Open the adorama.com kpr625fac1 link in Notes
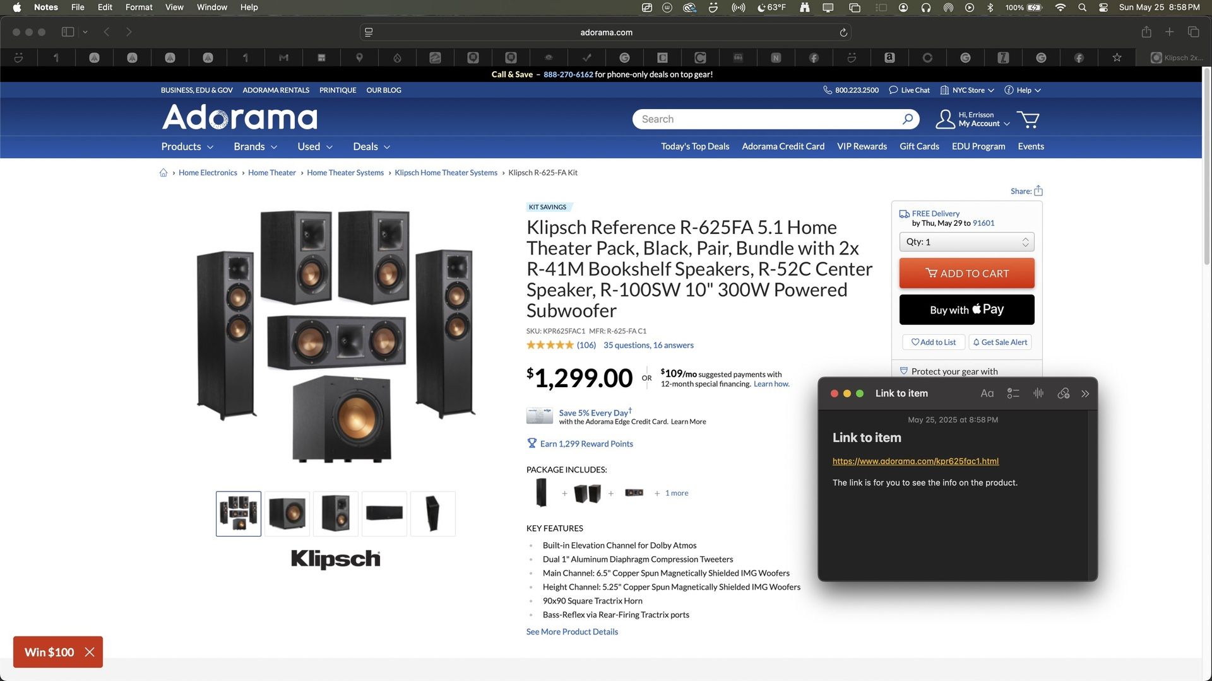This screenshot has height=681, width=1212. pos(915,461)
